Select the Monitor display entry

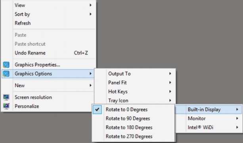pos(209,119)
